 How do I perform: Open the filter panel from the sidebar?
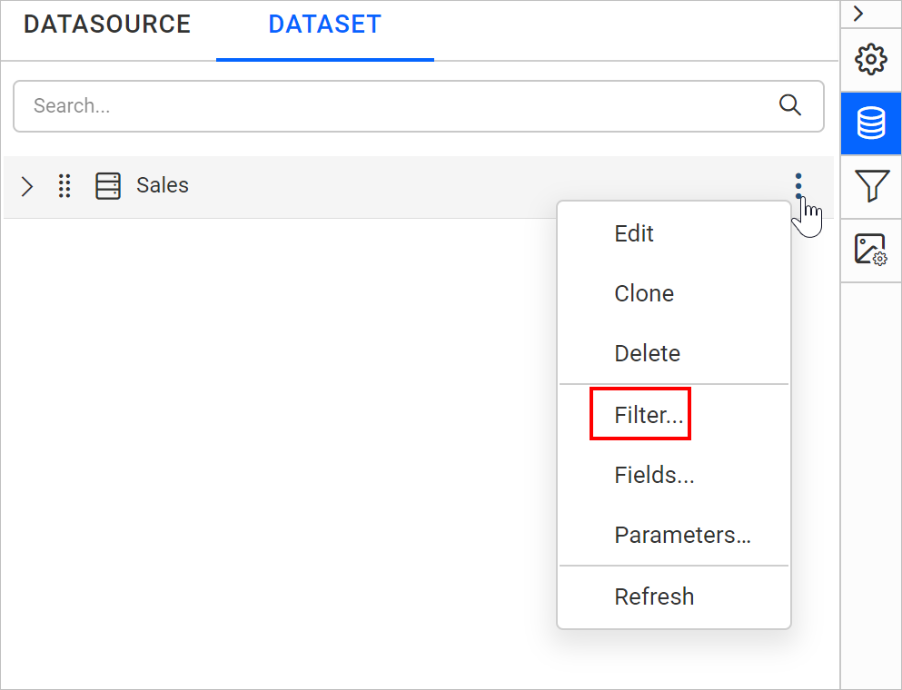tap(870, 186)
